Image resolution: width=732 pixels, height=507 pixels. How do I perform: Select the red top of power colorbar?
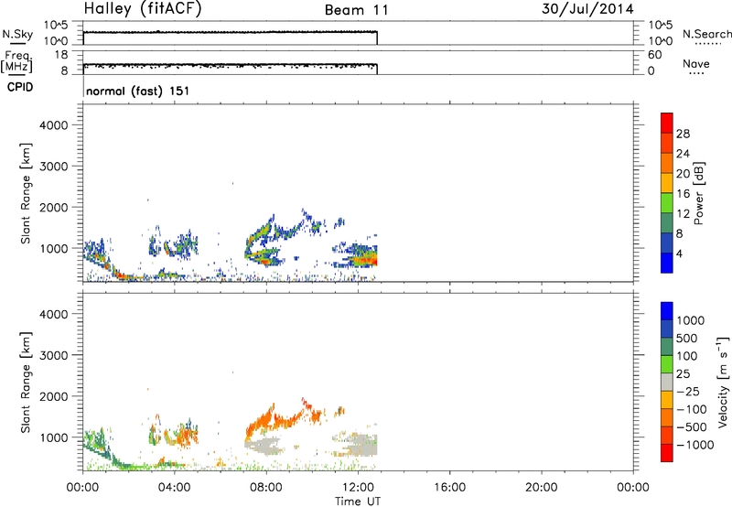point(667,123)
